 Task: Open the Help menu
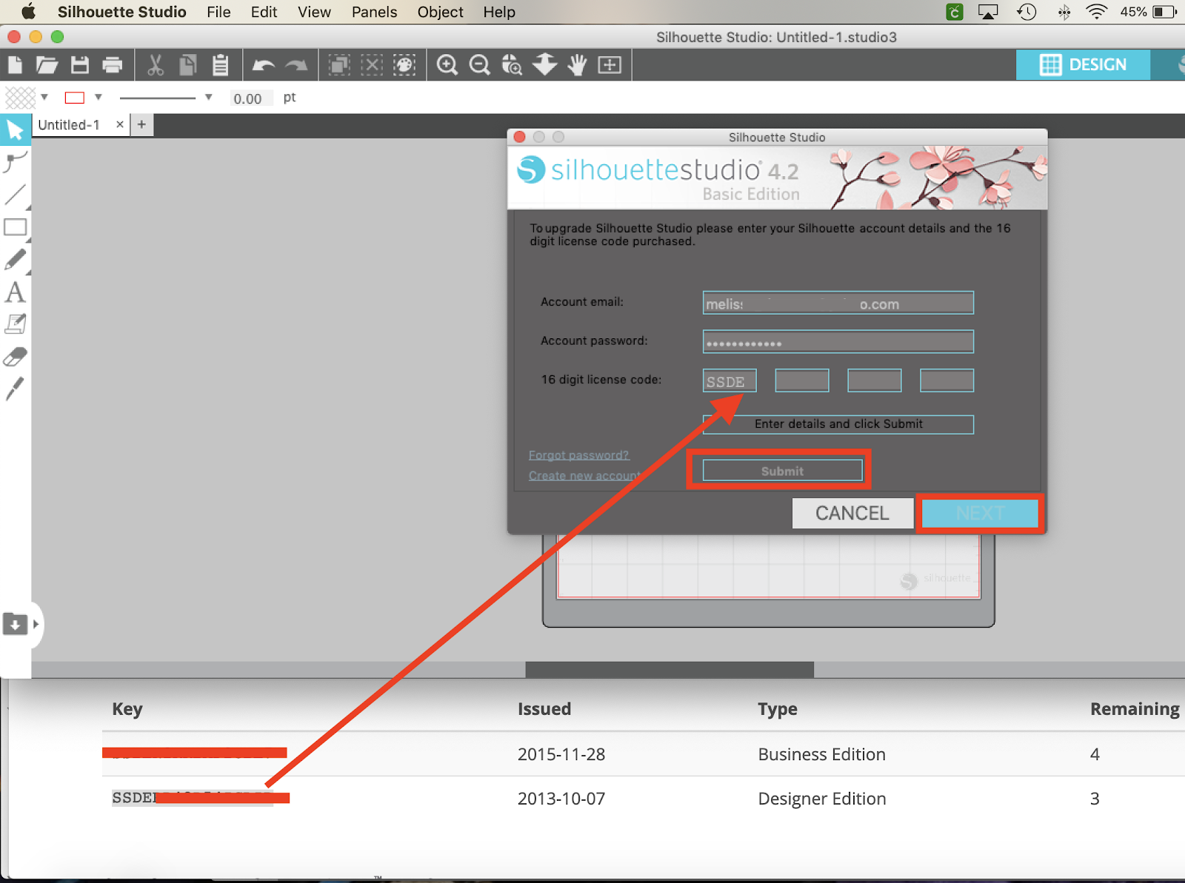coord(499,12)
